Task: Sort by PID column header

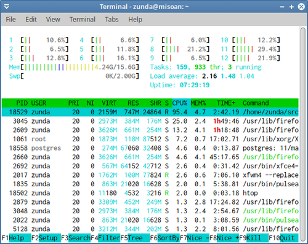Action: coord(22,103)
